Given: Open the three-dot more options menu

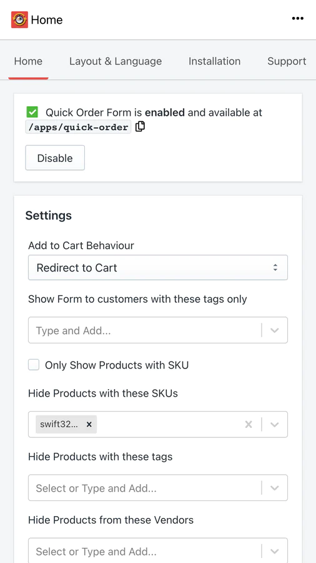Looking at the screenshot, I should tap(297, 19).
